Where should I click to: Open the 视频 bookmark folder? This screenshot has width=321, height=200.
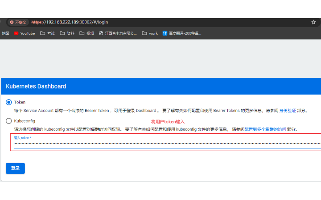click(87, 33)
